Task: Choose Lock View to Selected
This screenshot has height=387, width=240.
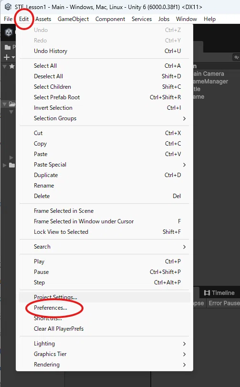Action: (104, 232)
